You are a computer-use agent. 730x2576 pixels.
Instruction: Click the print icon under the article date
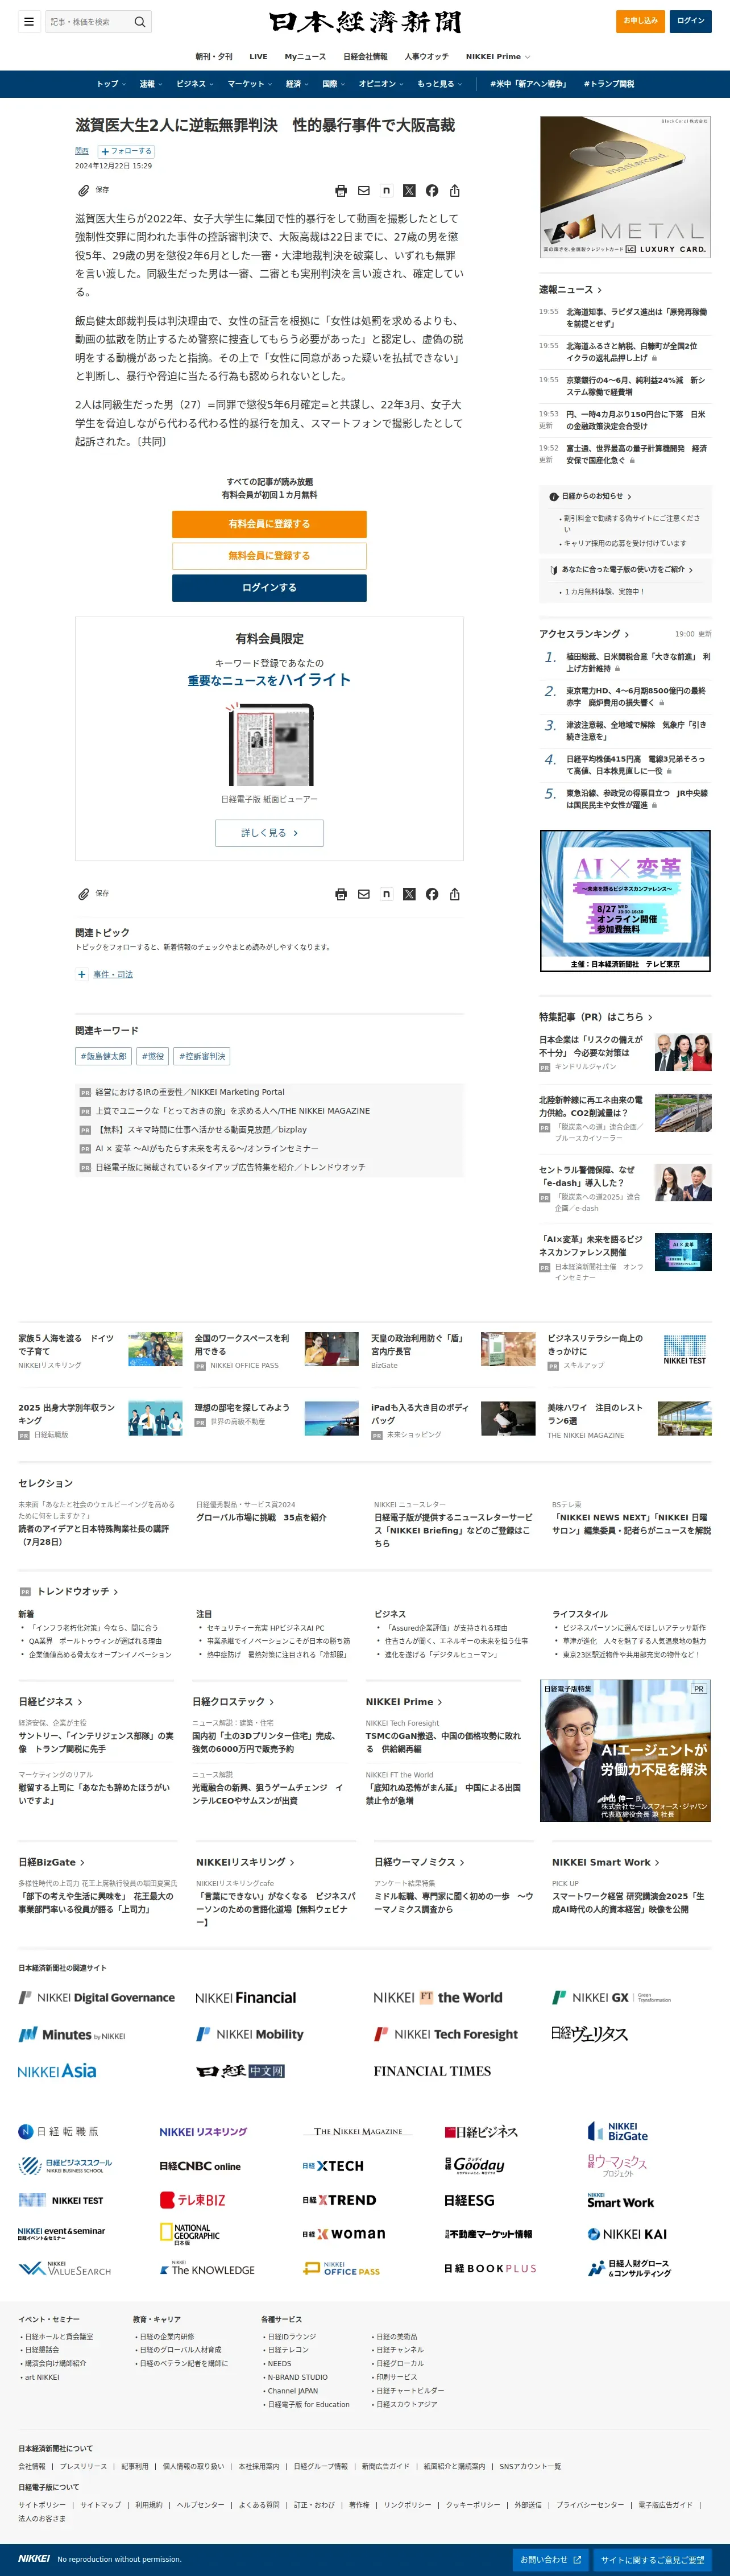(341, 190)
